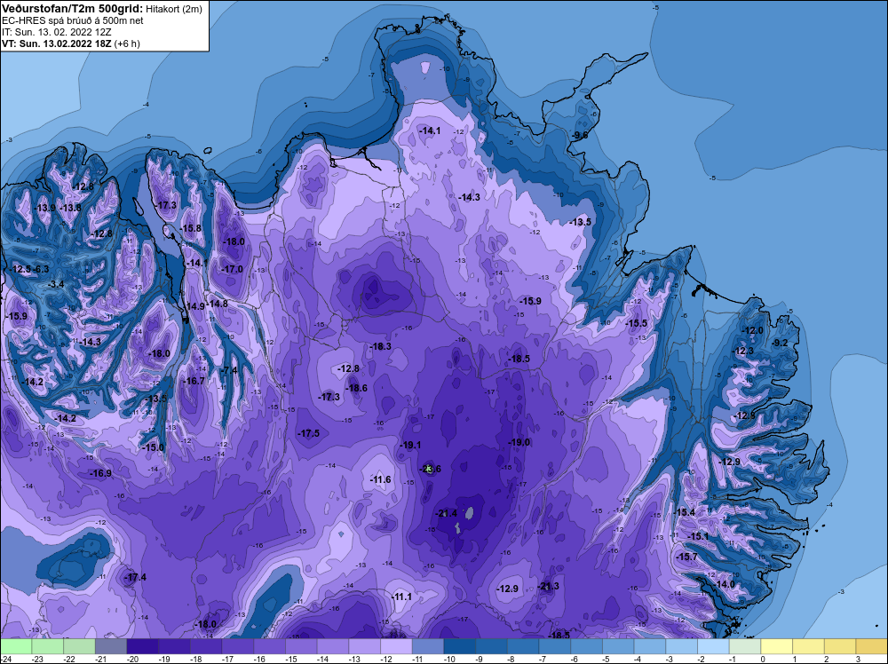Screen dimensions: 888x664
Task: Pick the pale yellow legend swatch above 0
Action: [777, 646]
